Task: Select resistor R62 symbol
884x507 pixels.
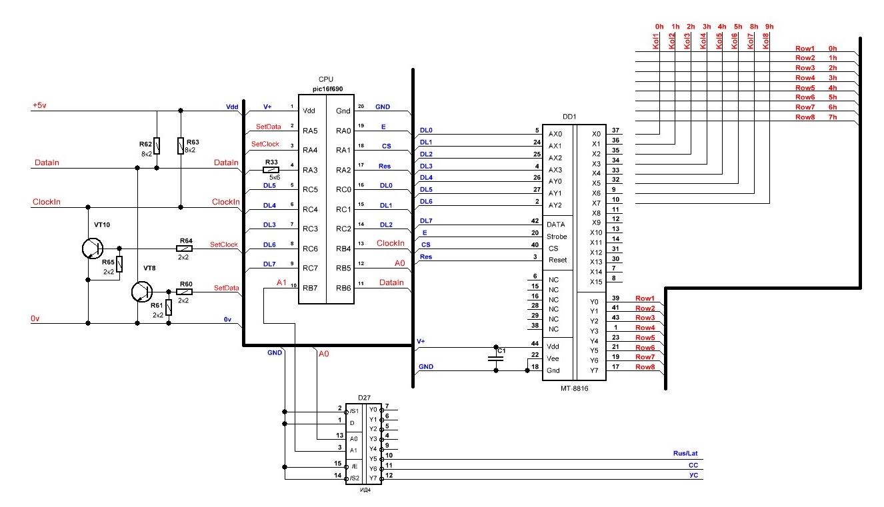Action: tap(157, 145)
